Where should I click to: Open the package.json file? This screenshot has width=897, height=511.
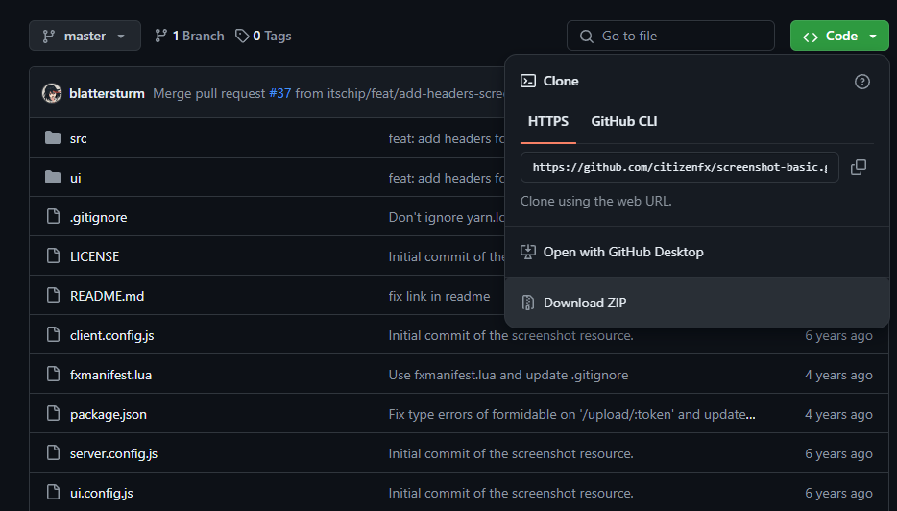pyautogui.click(x=109, y=415)
